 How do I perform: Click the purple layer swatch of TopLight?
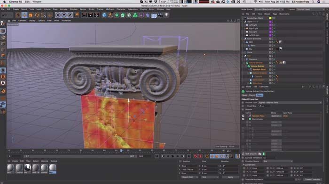270,32
